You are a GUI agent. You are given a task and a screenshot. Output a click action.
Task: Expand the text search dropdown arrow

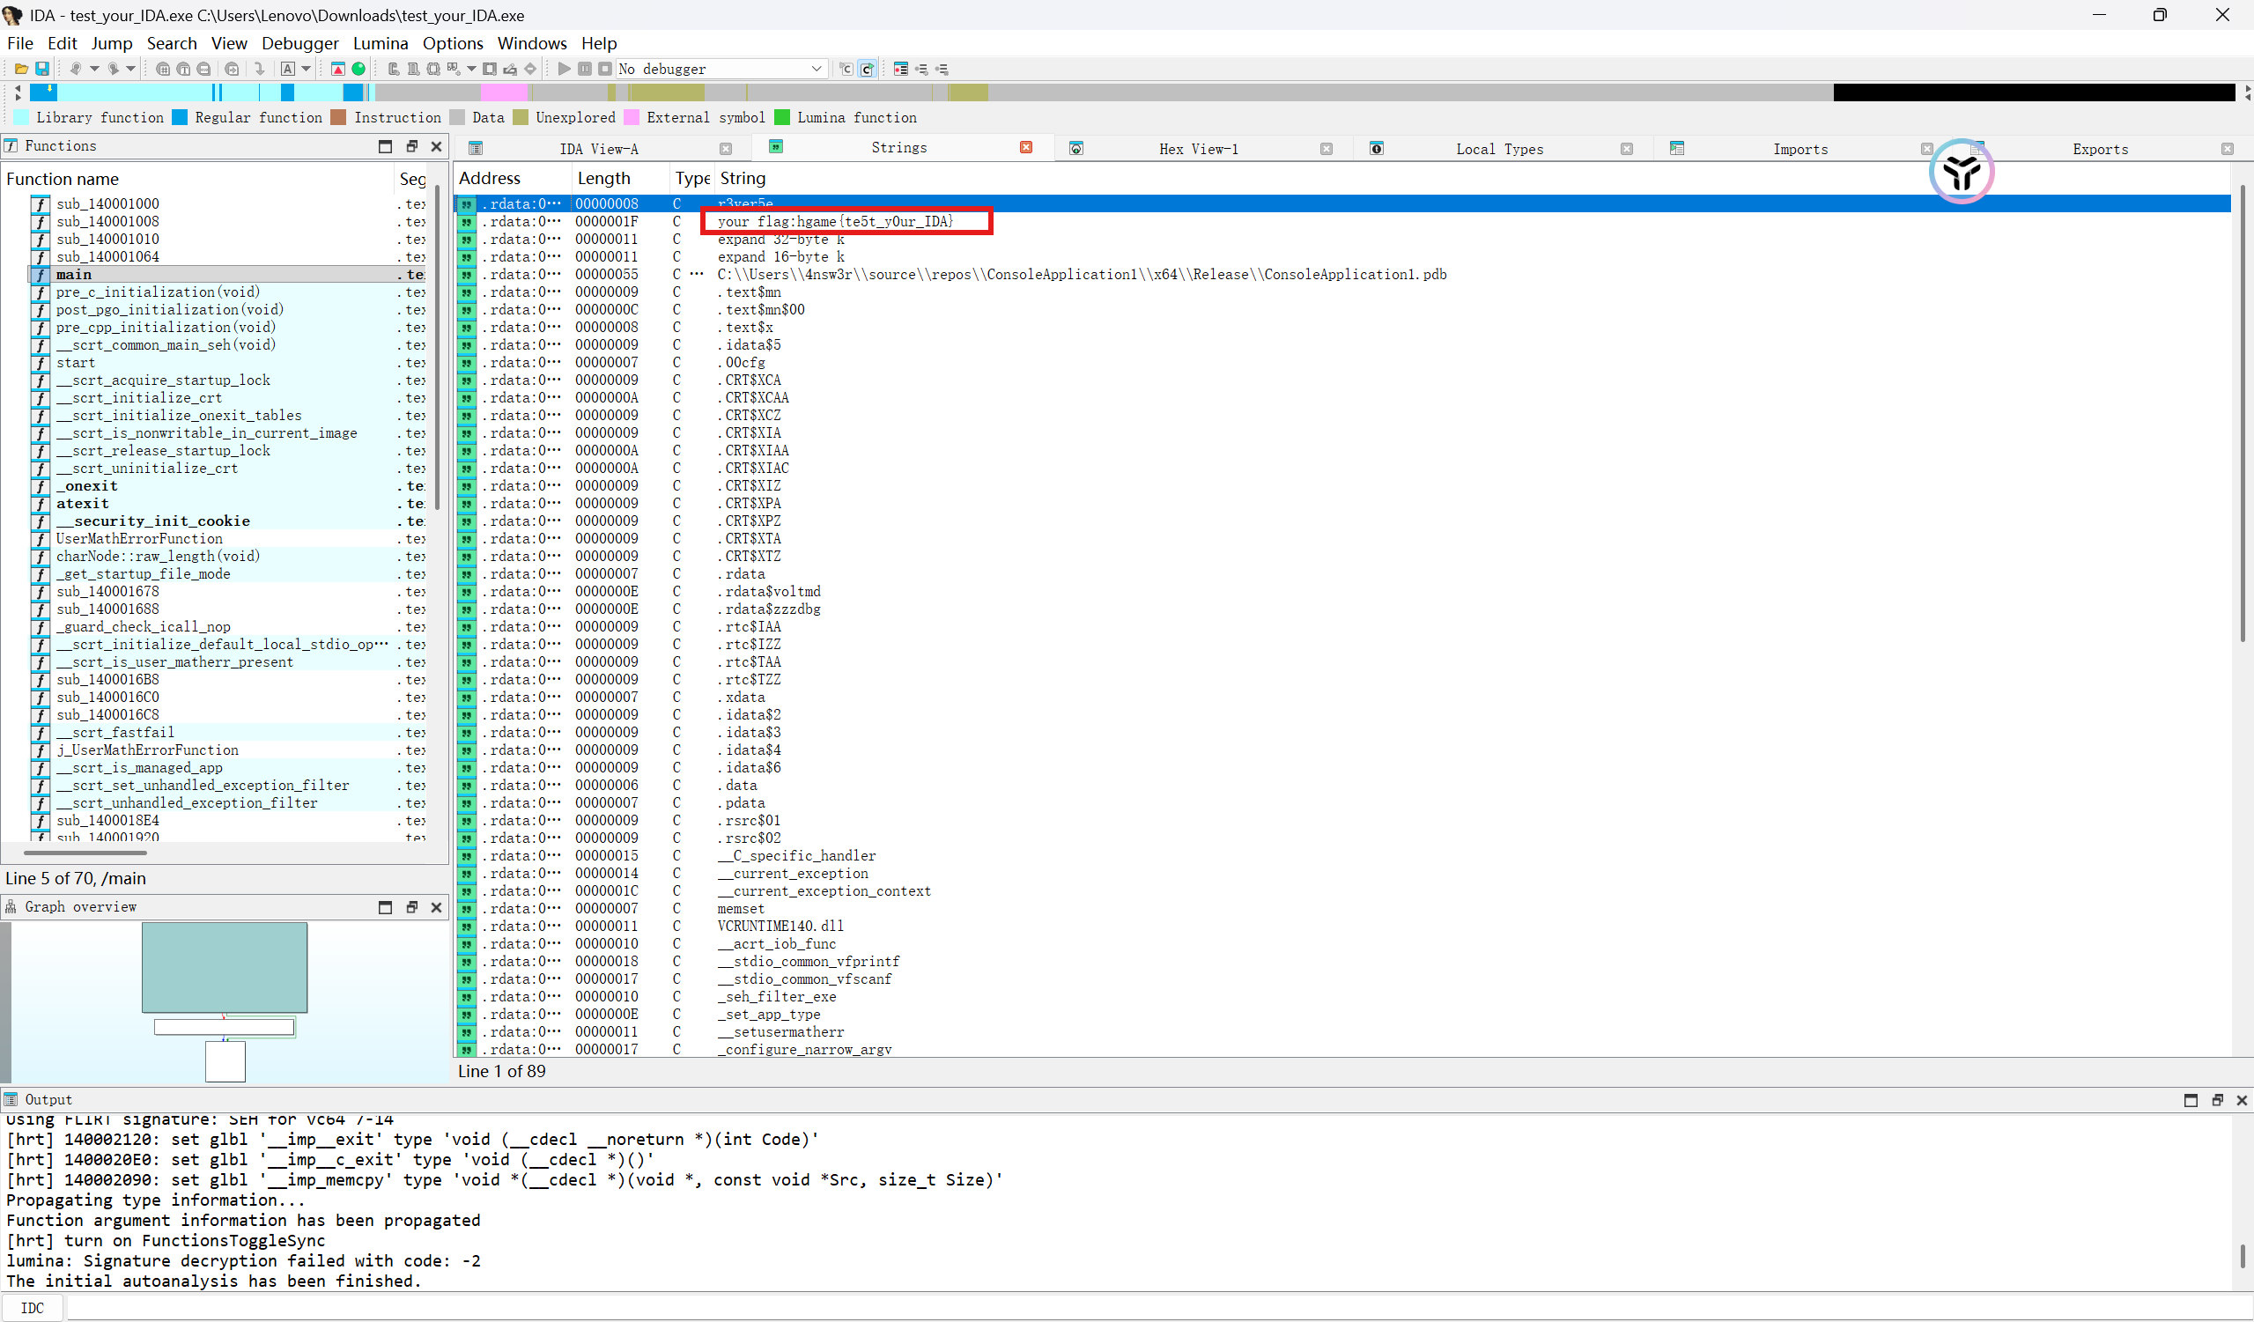tap(307, 69)
